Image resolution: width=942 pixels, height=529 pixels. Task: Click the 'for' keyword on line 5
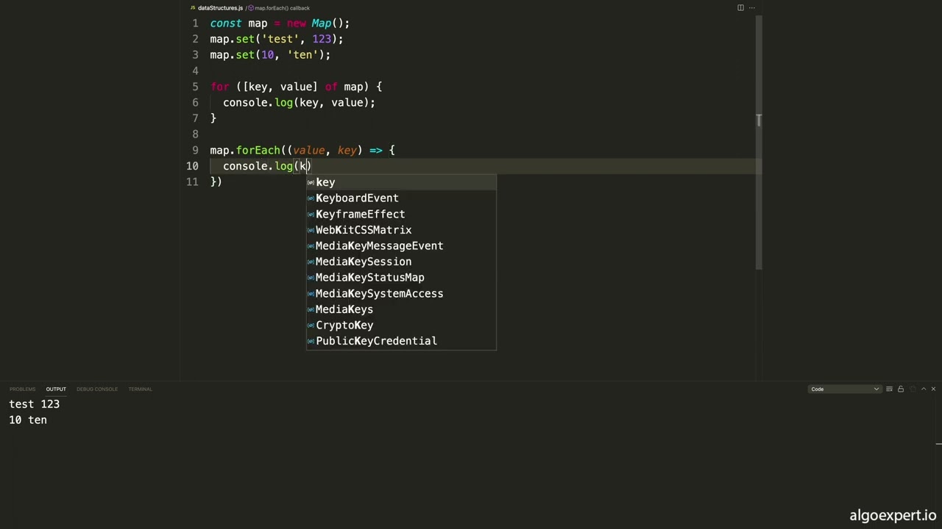[x=219, y=87]
